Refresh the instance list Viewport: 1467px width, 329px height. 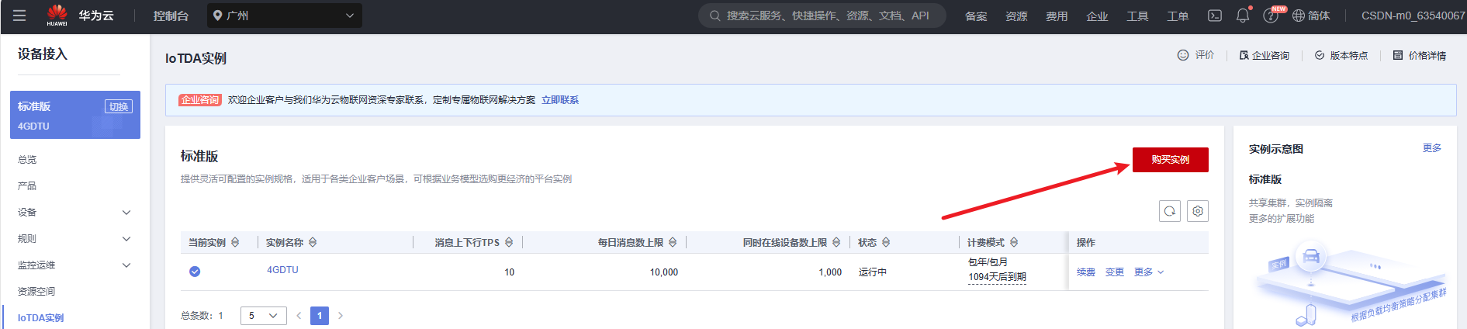(x=1170, y=211)
